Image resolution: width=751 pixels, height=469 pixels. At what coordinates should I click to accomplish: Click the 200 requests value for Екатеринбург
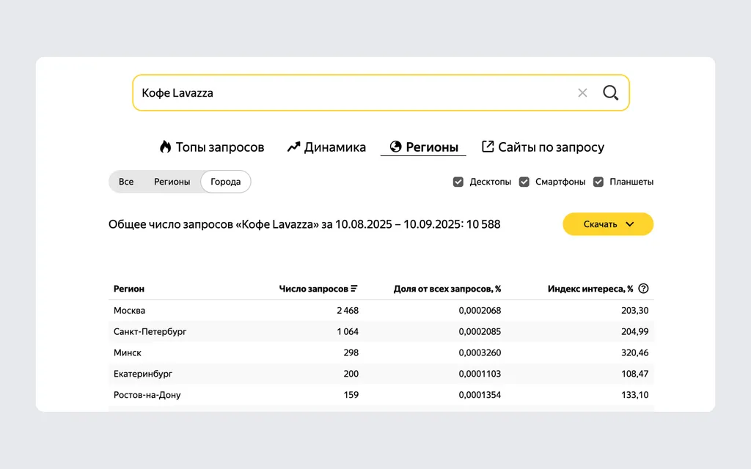[351, 374]
